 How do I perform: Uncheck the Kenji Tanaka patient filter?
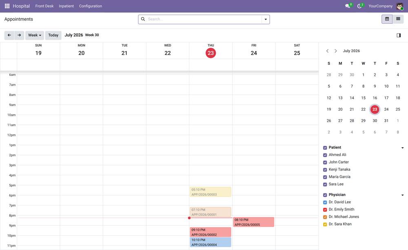click(x=325, y=170)
